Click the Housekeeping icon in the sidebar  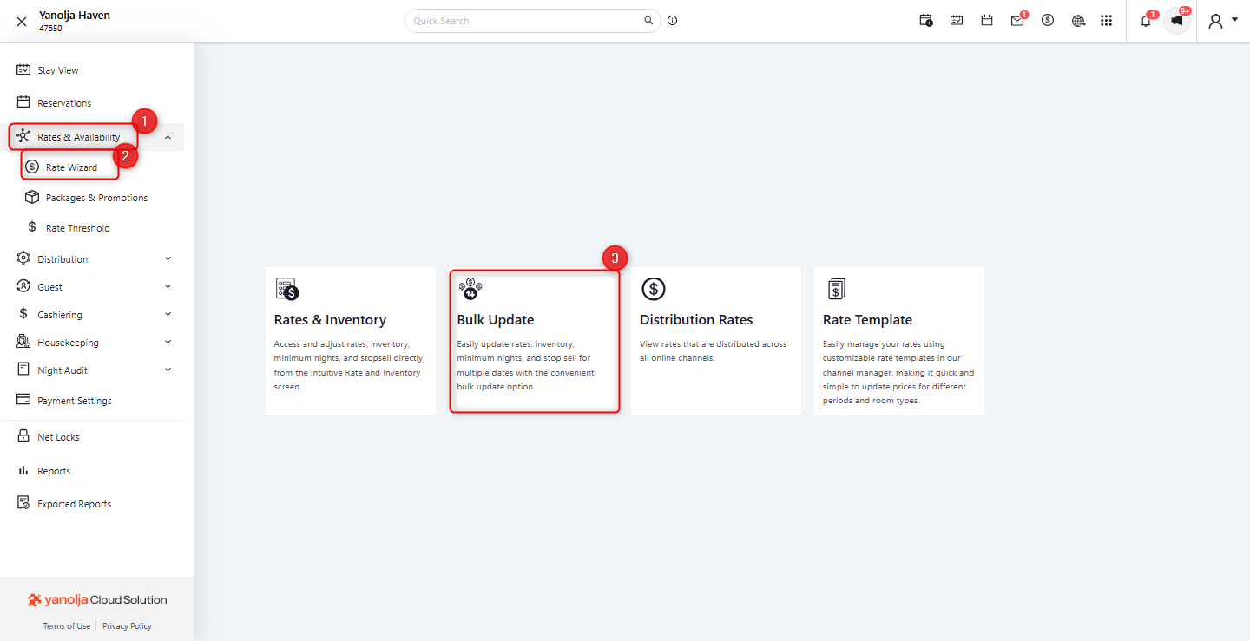[23, 341]
